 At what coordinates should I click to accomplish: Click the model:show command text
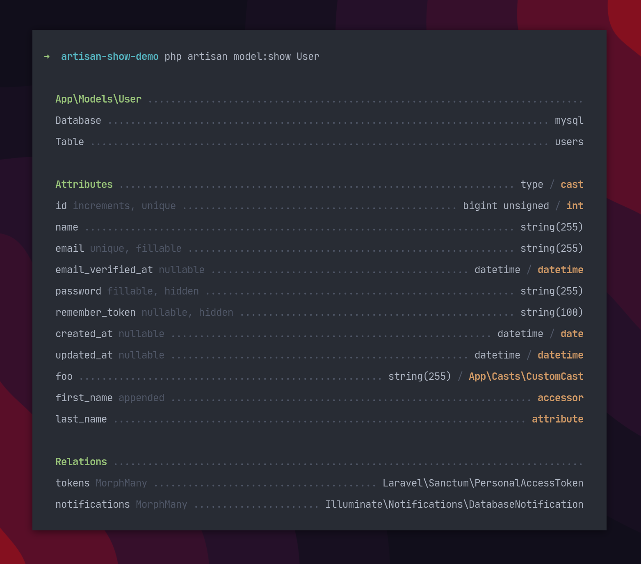[262, 57]
